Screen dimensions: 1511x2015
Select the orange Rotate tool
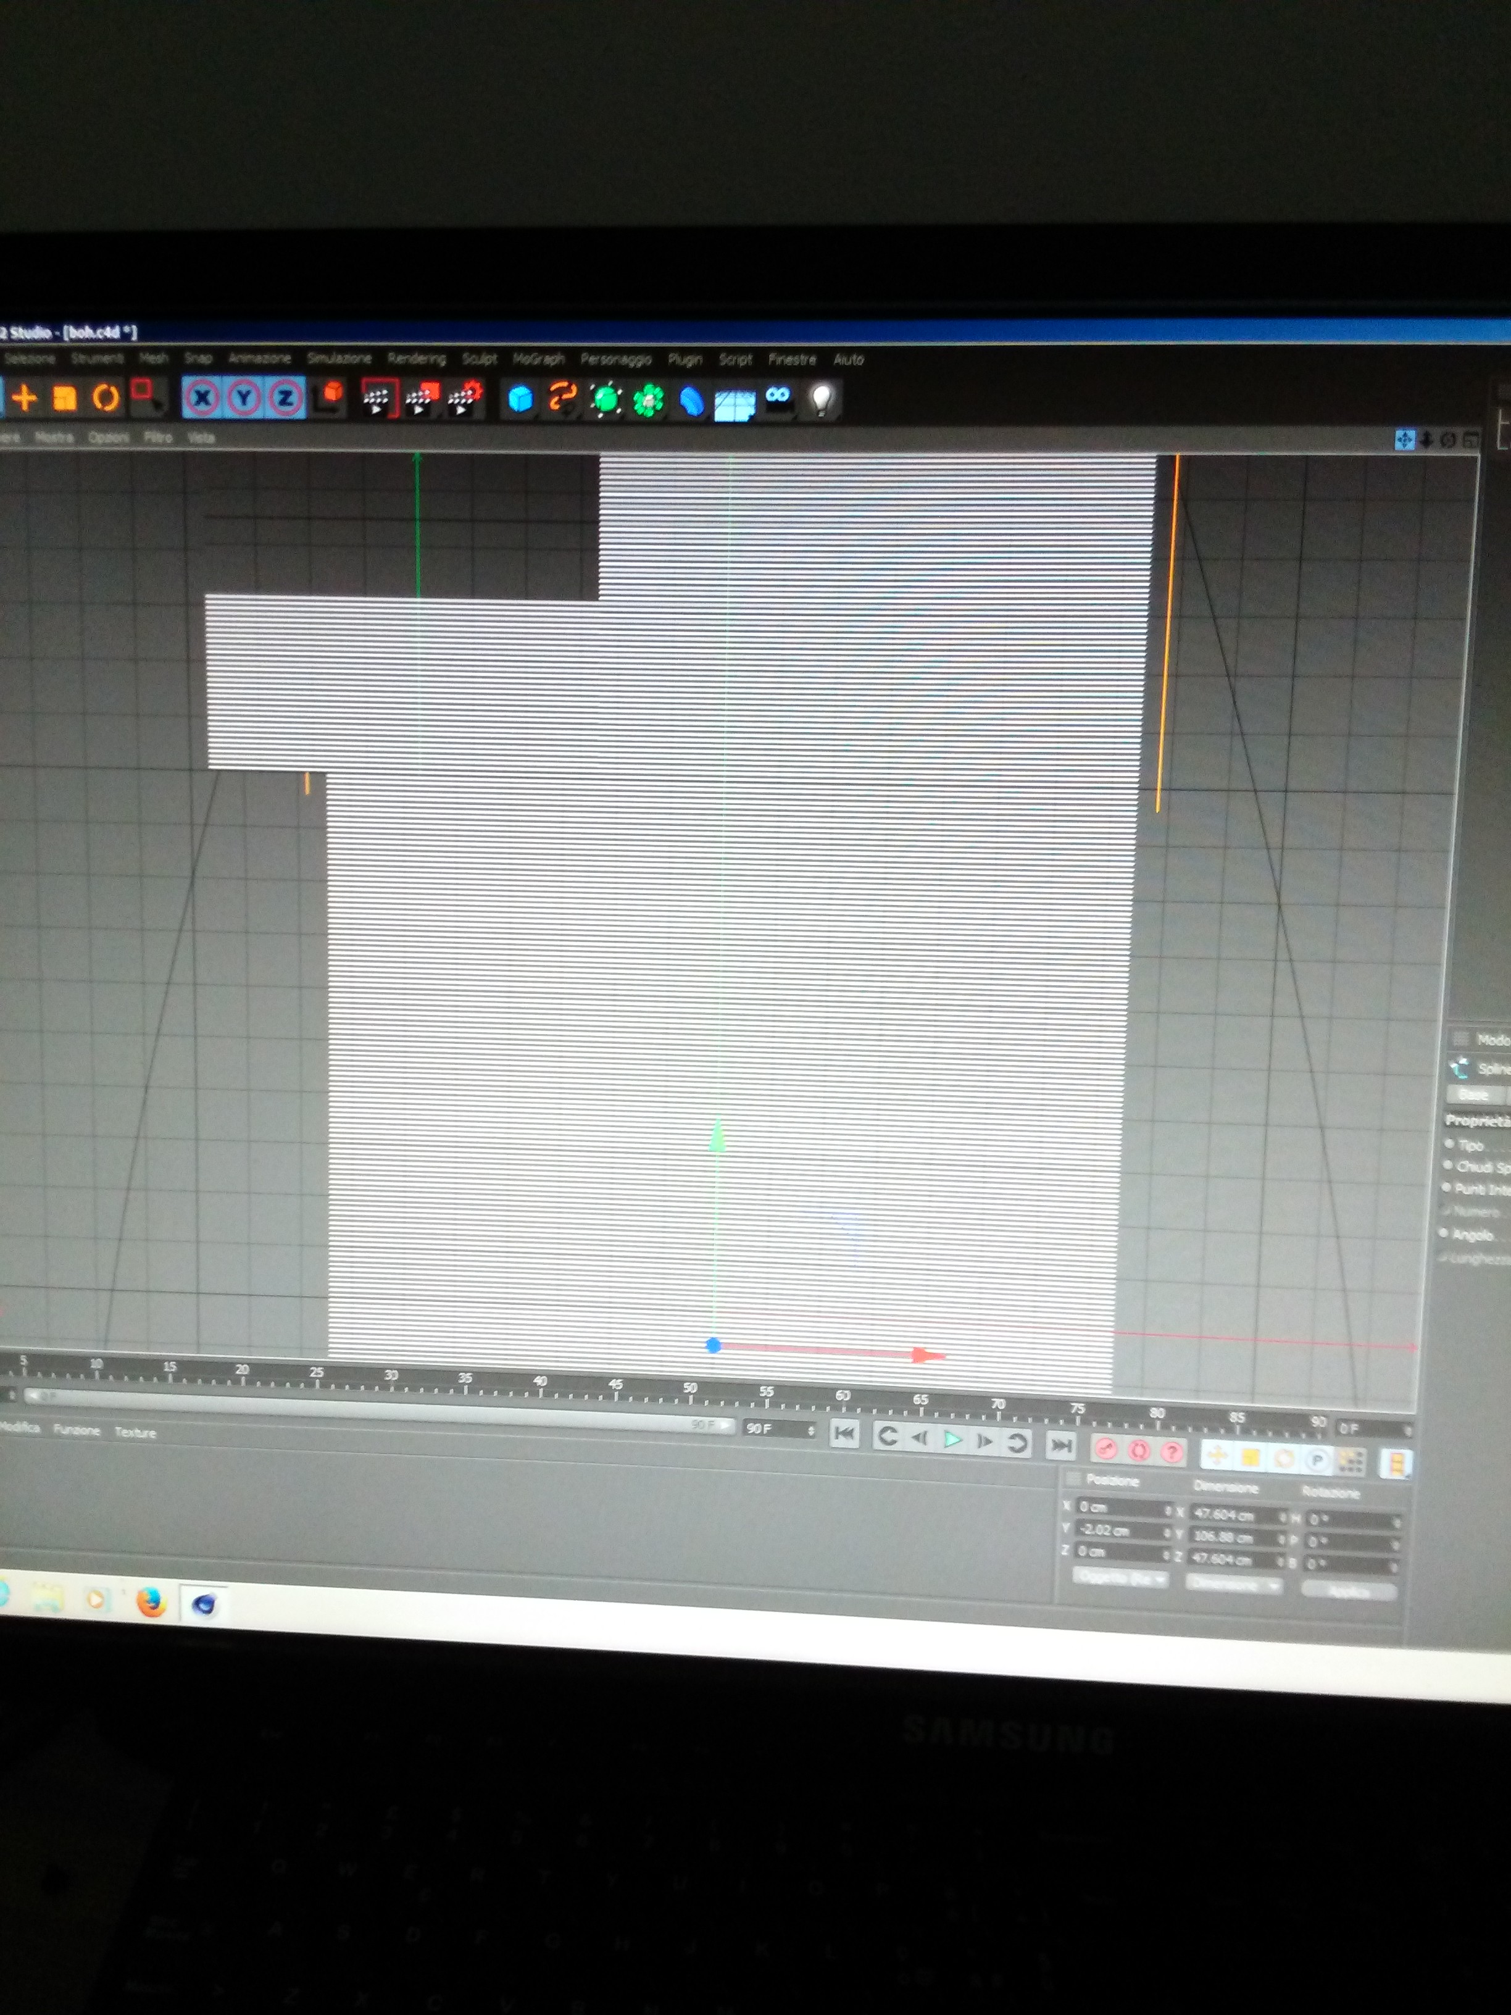pos(106,398)
